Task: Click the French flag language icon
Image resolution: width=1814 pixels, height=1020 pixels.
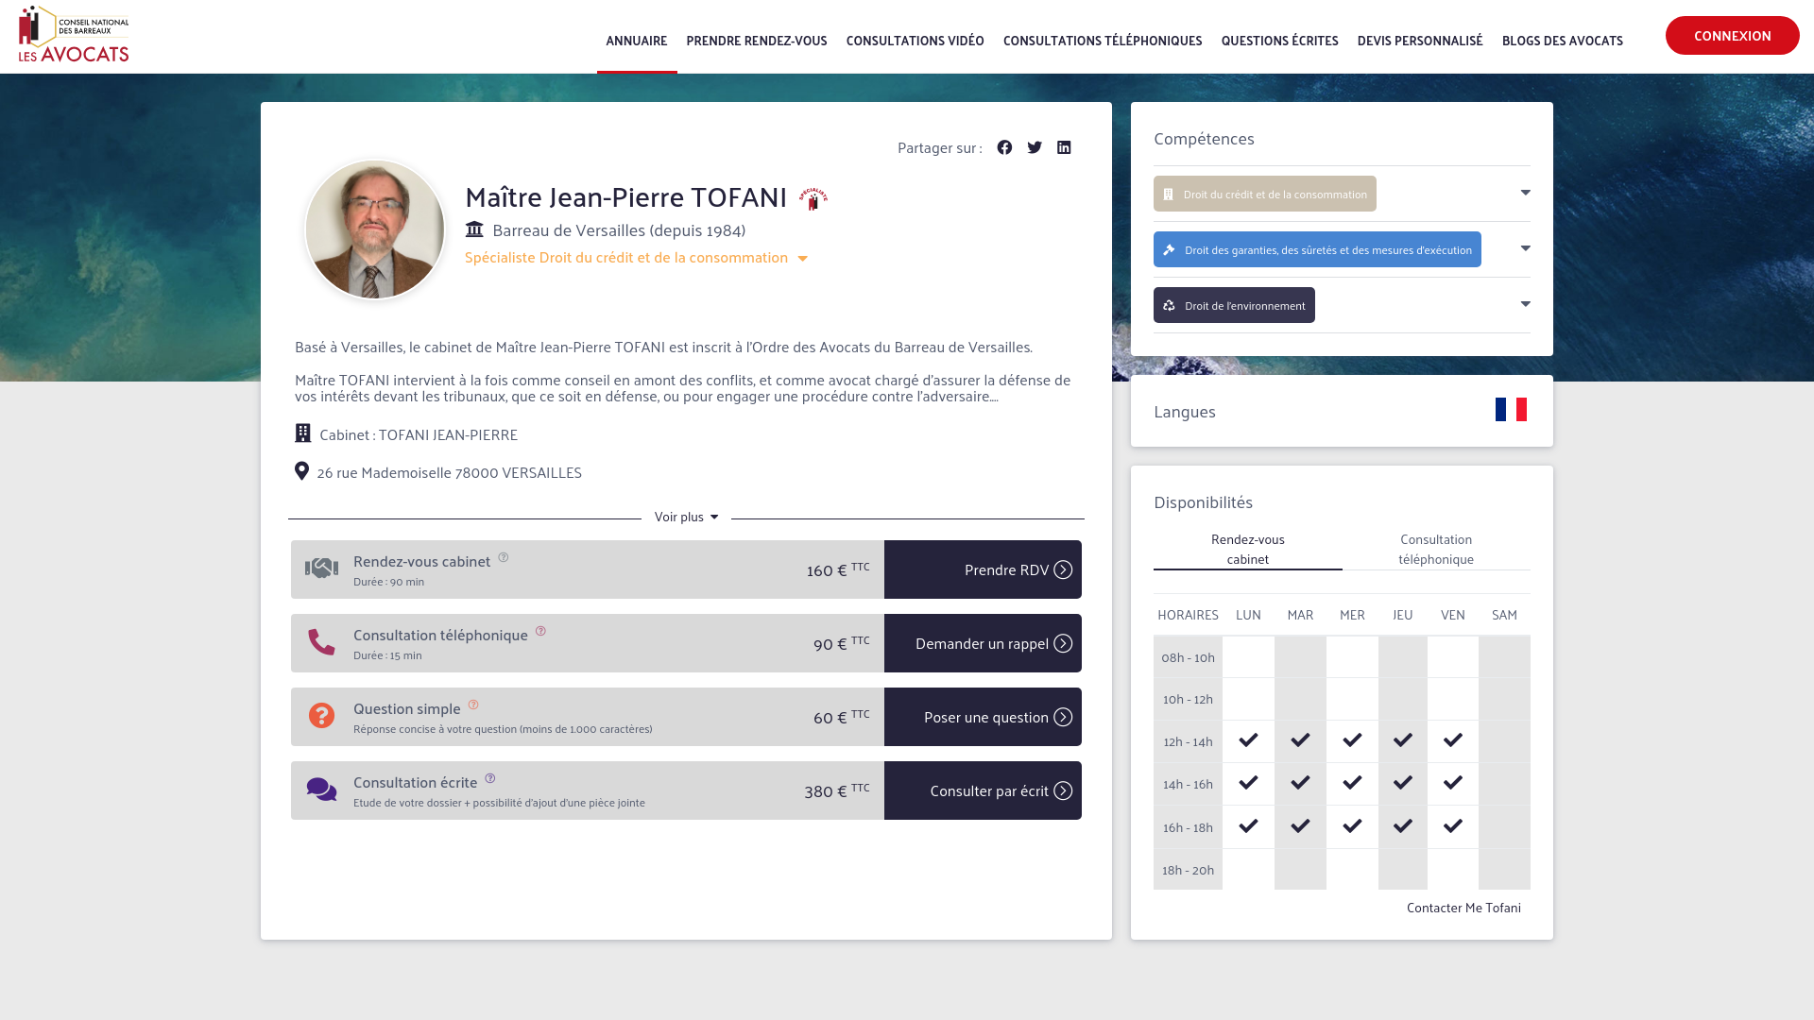Action: point(1511,410)
